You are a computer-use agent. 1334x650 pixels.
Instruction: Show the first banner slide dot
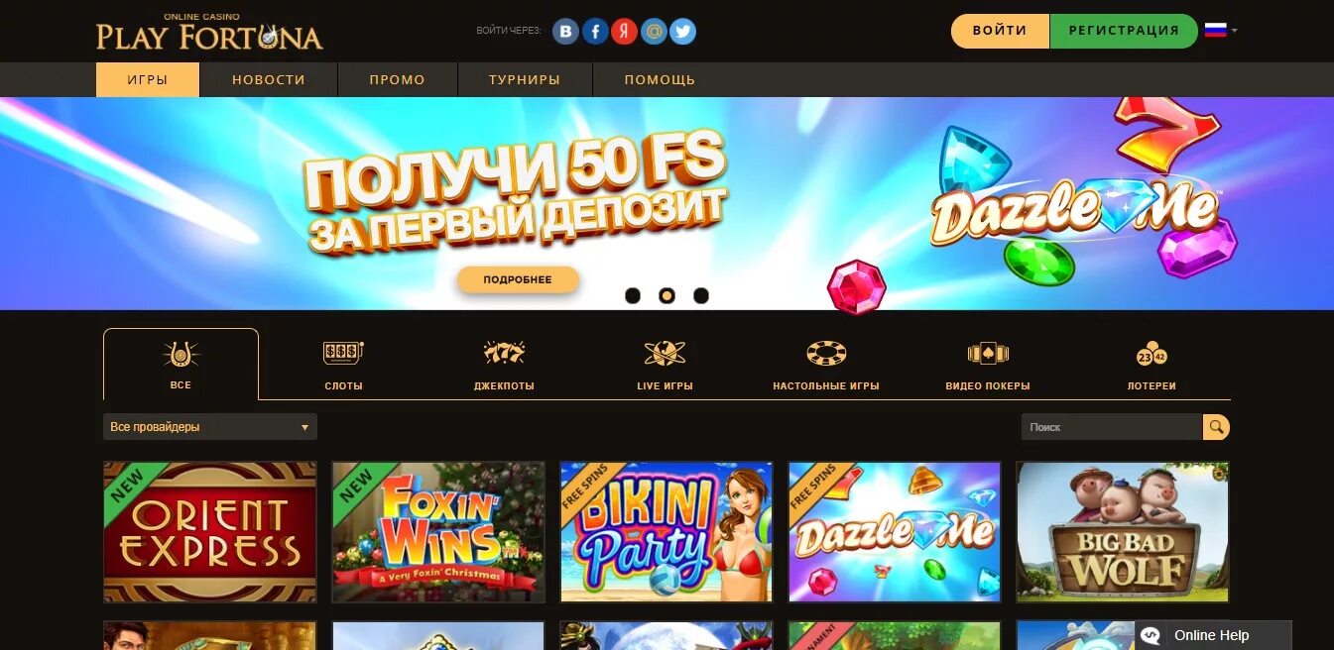(633, 295)
